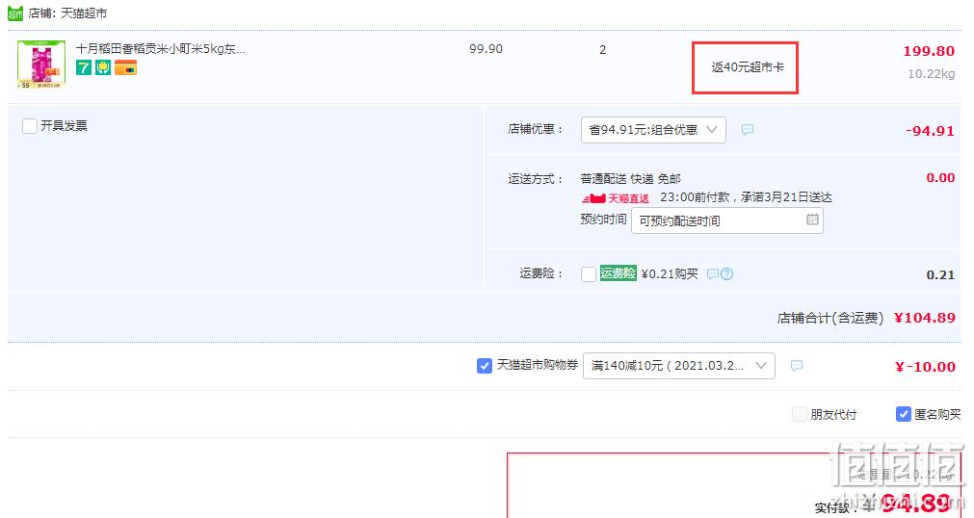Open the 天猫超市 store name link

coord(84,13)
